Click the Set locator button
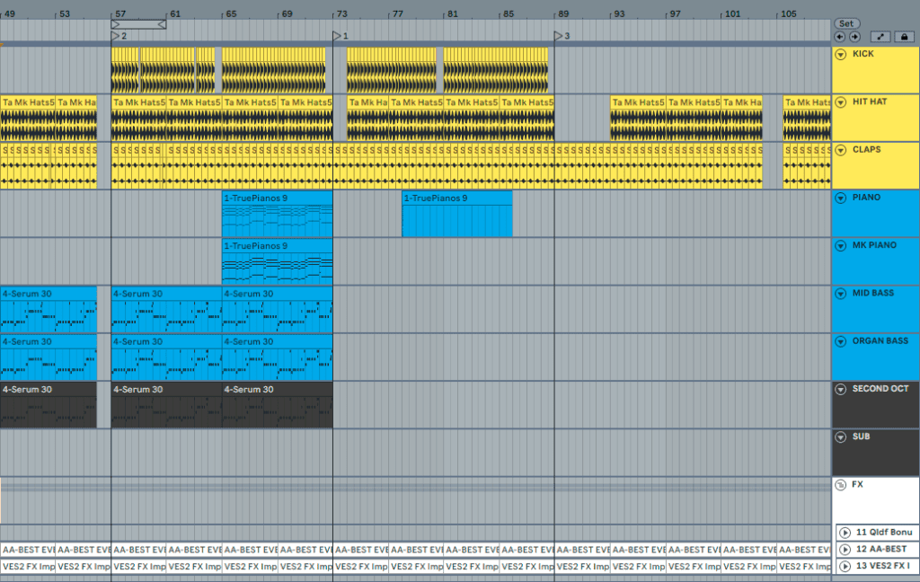 click(x=845, y=23)
